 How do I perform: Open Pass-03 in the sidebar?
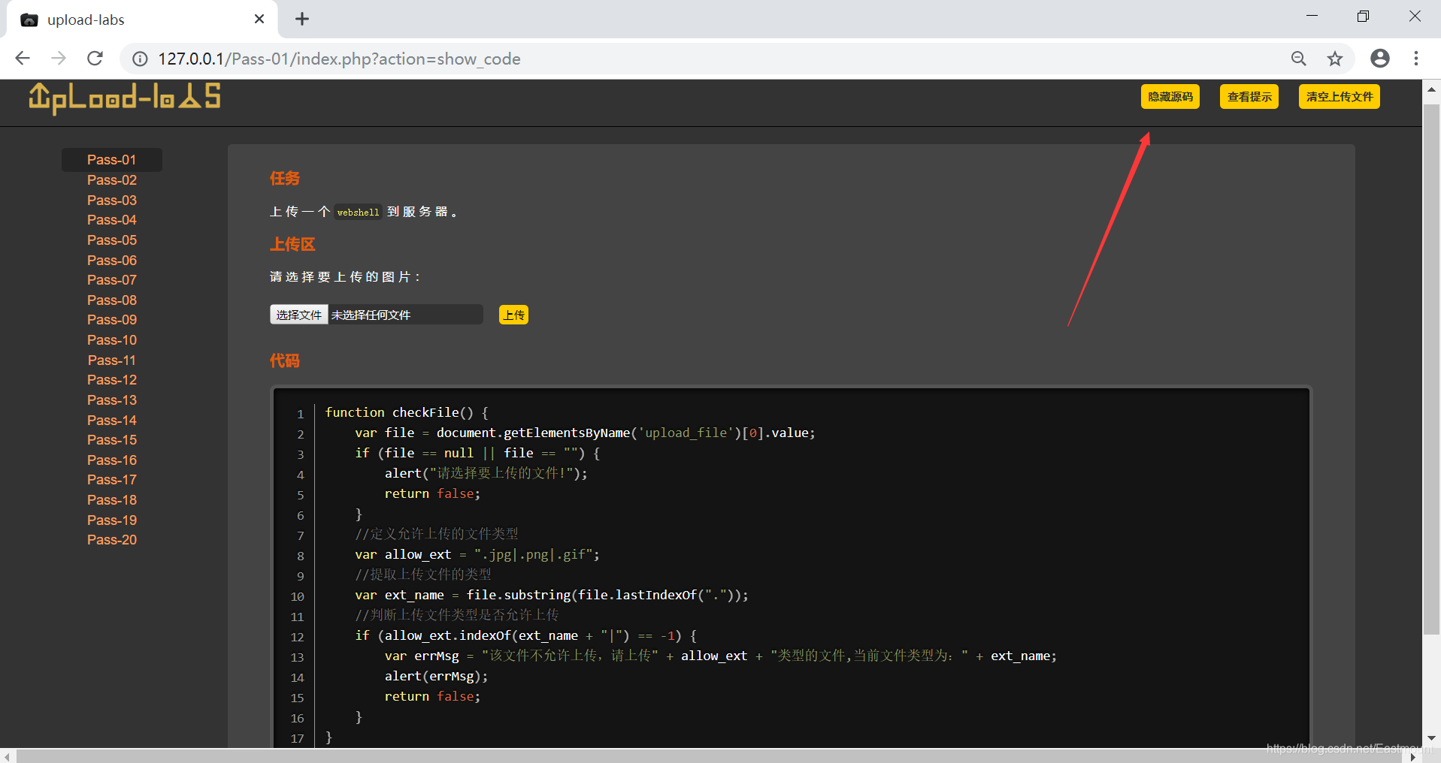[112, 201]
